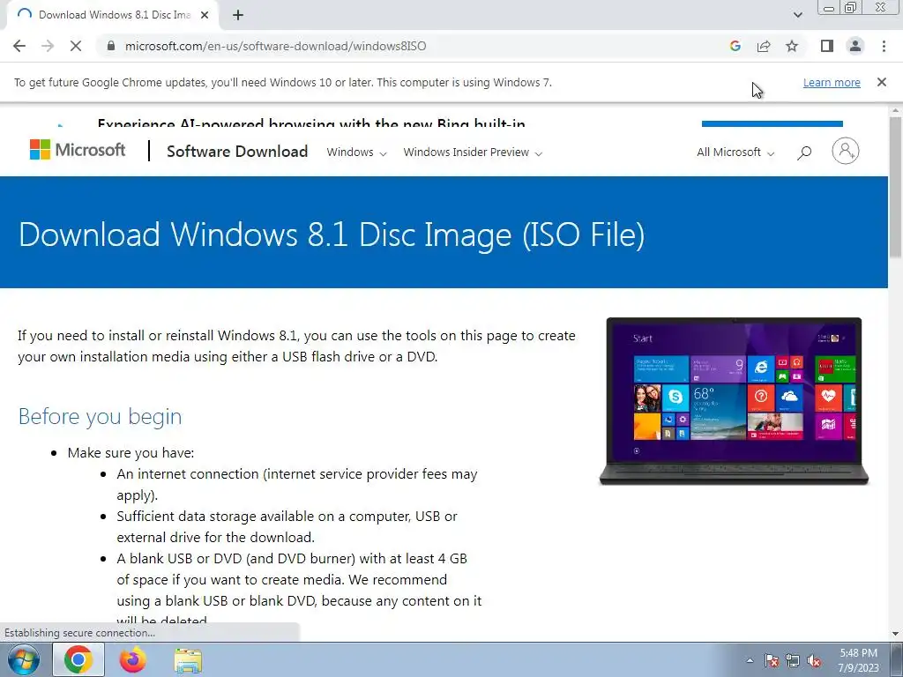Open the tab search dropdown arrow
Viewport: 903px width, 677px height.
[797, 15]
